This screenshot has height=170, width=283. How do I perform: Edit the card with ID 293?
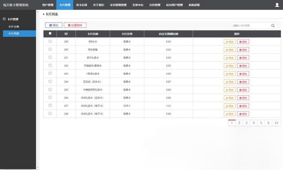click(230, 74)
